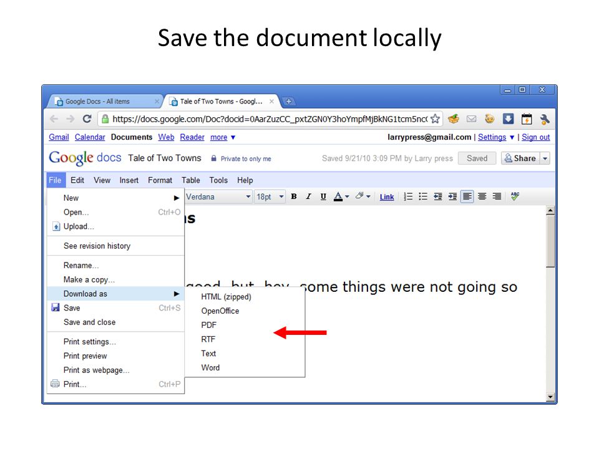This screenshot has height=449, width=599.
Task: Click the download arrow extension icon
Action: pos(508,118)
